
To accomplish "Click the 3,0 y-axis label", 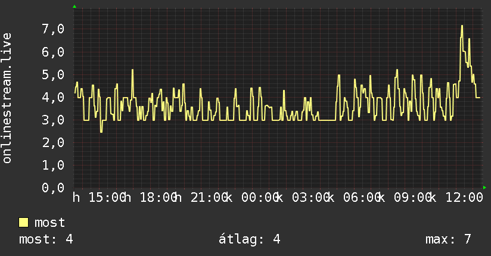I will 53,120.
